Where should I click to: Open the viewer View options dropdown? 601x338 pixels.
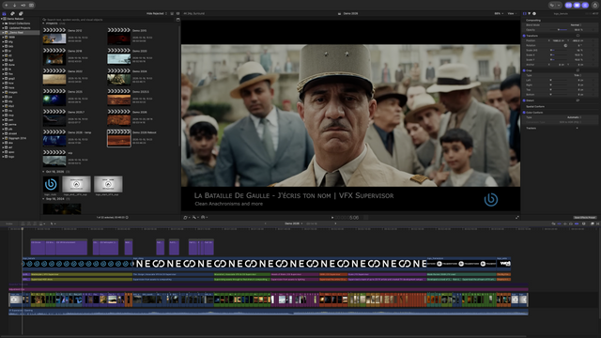coord(512,13)
